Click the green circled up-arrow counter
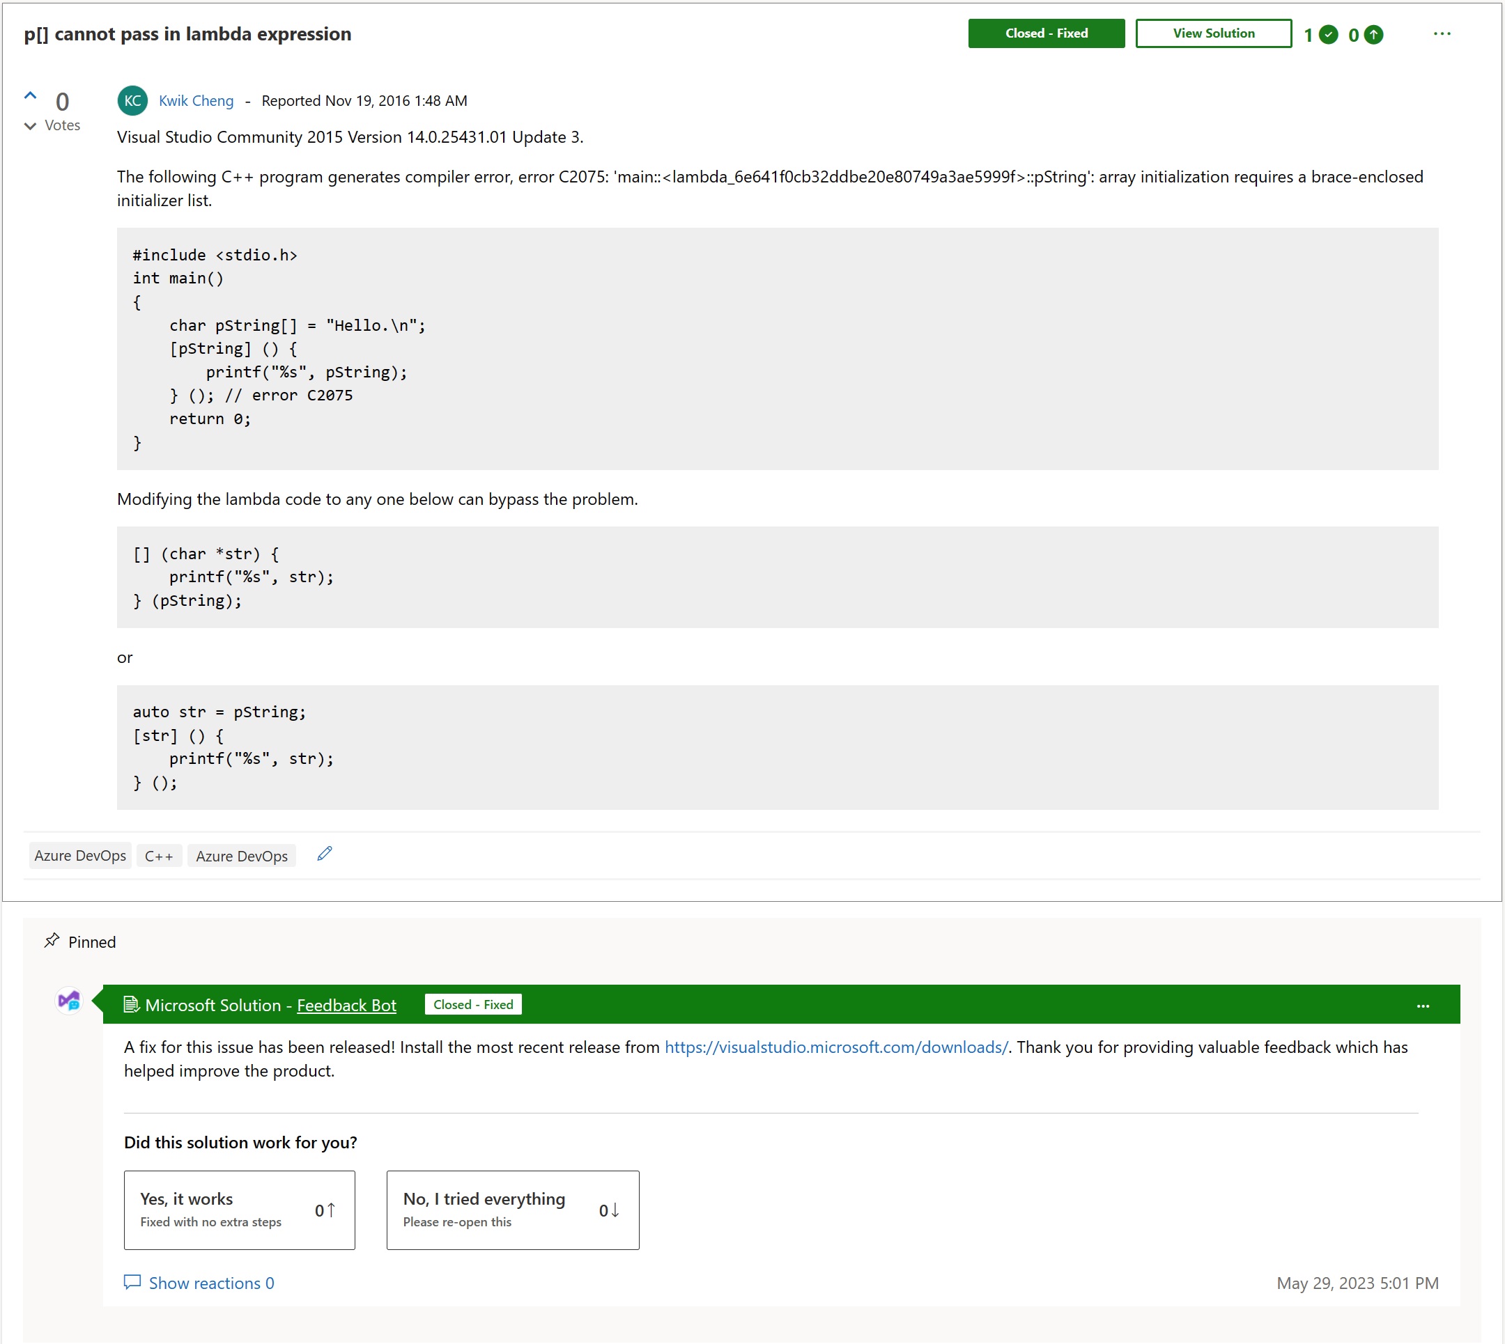 1373,34
